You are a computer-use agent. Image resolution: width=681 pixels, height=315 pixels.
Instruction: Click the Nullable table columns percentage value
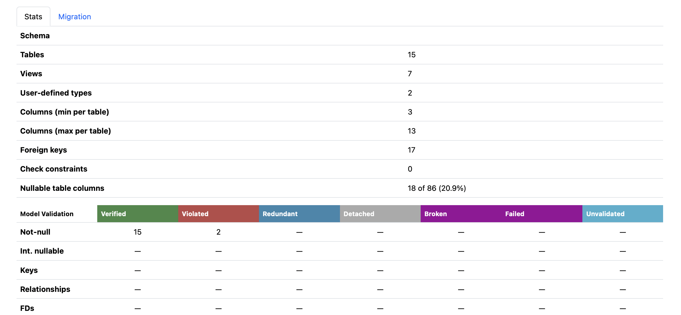tap(437, 188)
